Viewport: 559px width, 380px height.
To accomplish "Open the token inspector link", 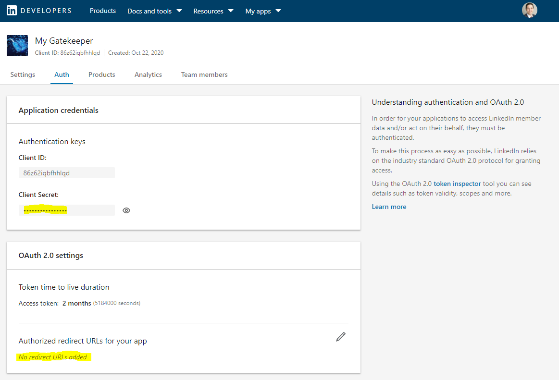I will coord(457,184).
